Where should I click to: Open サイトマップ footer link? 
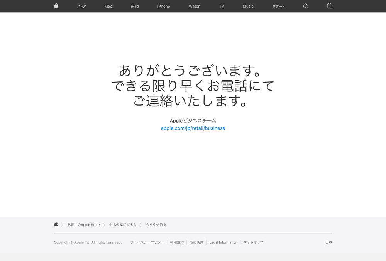(253, 242)
